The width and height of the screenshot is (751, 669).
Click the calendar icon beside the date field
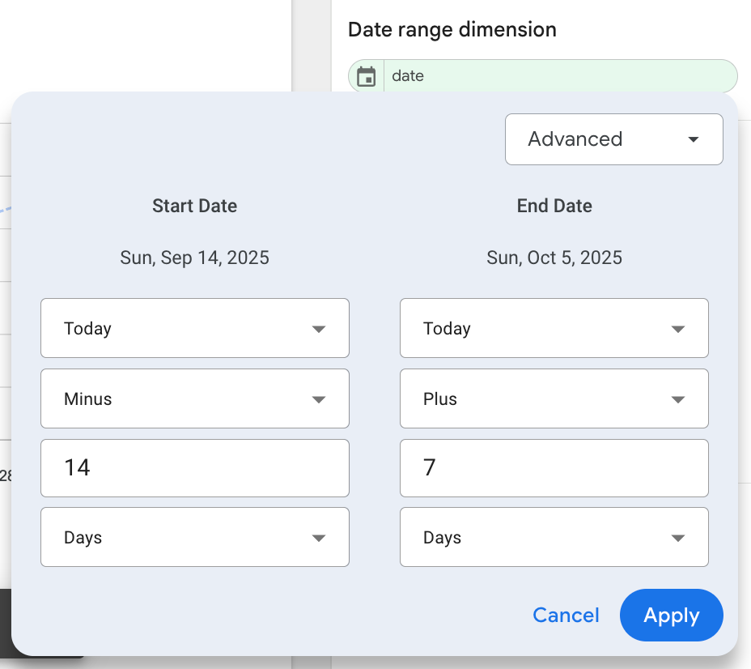coord(367,77)
